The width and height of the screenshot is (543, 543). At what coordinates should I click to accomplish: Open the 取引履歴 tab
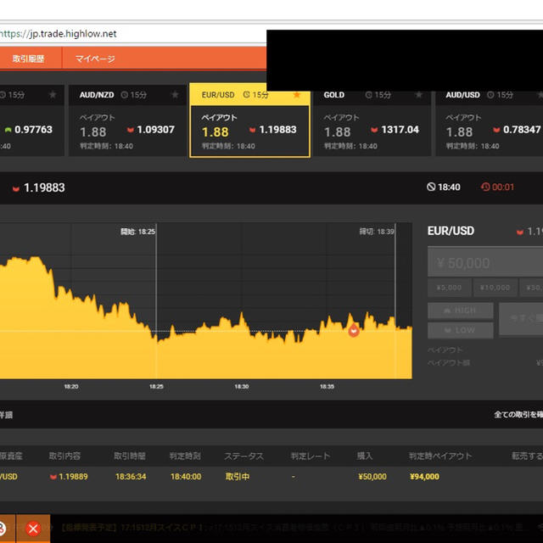[28, 59]
